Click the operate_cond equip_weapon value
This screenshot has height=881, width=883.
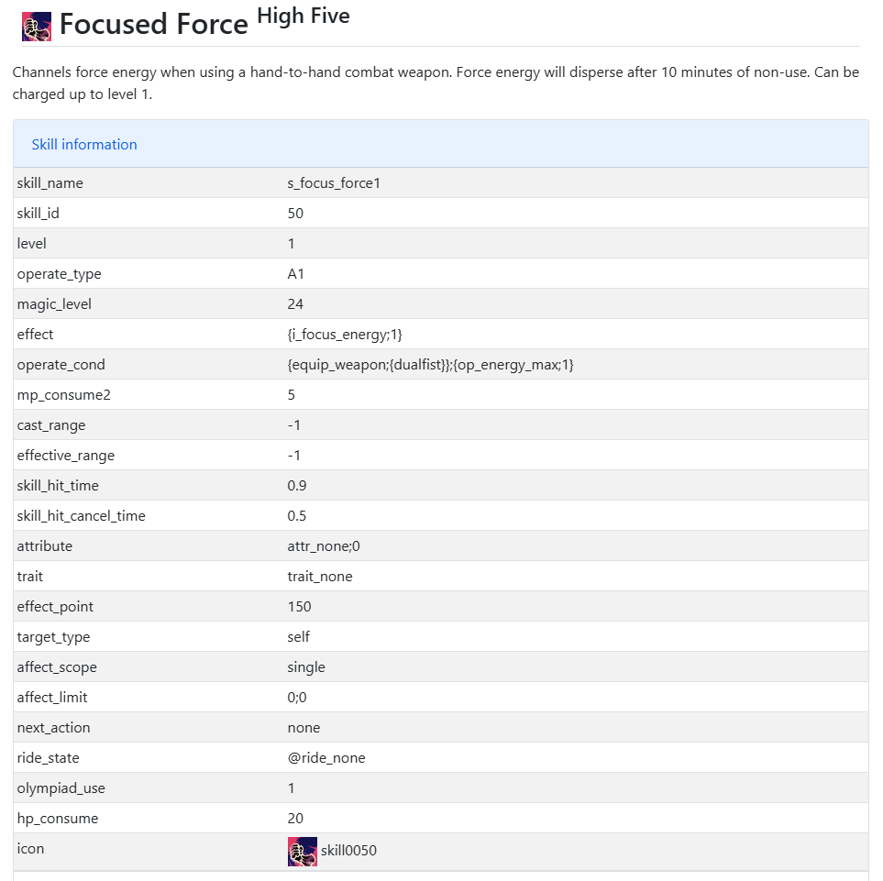coord(430,365)
